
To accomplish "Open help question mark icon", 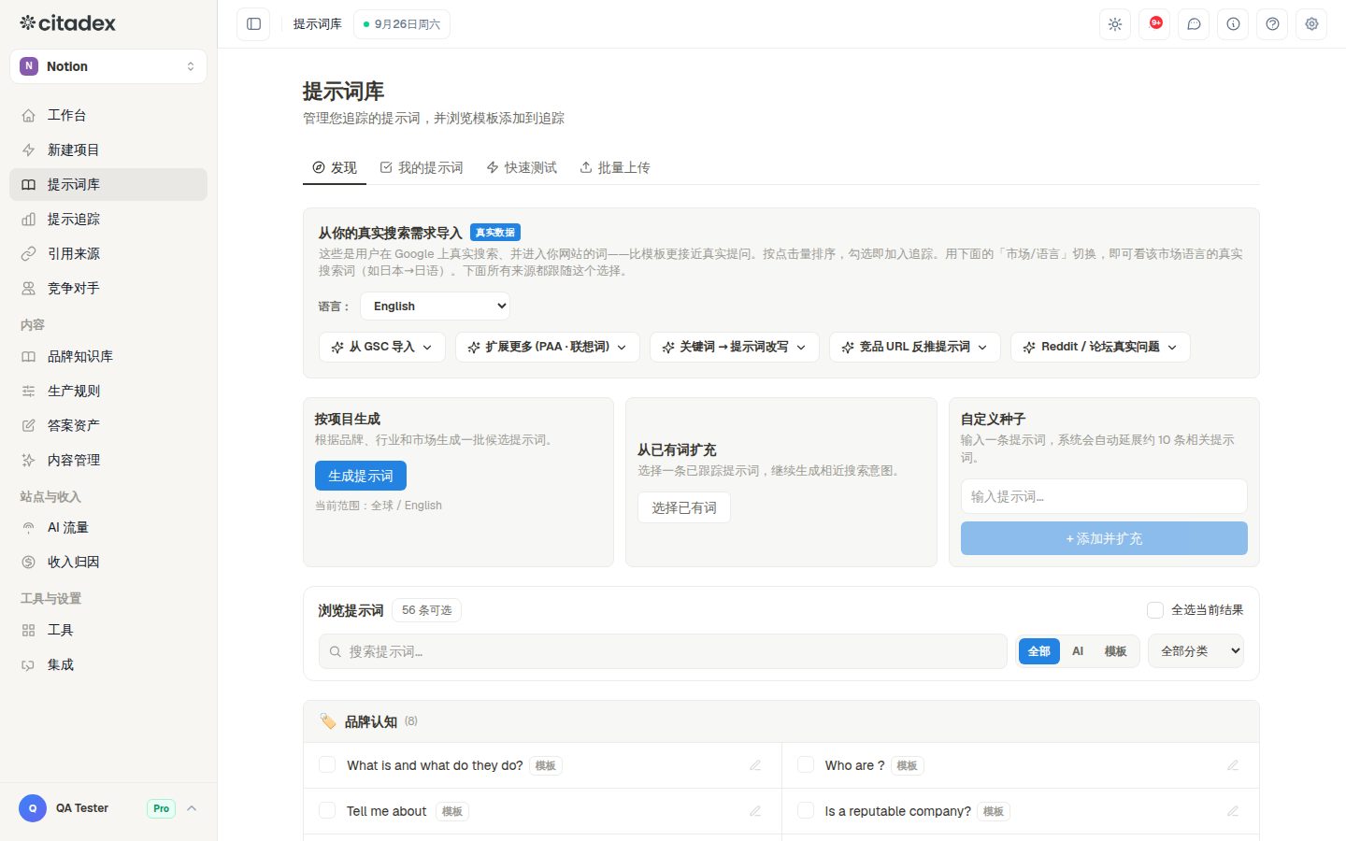I will (x=1272, y=24).
